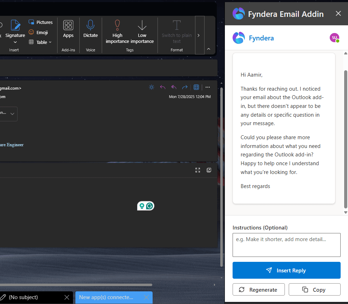Open apps grid icon in message header

(196, 87)
